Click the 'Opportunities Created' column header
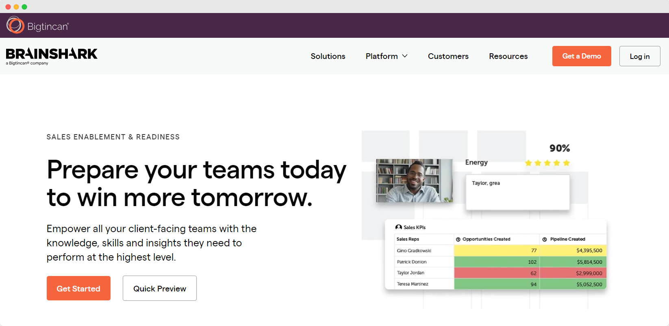 pos(487,239)
